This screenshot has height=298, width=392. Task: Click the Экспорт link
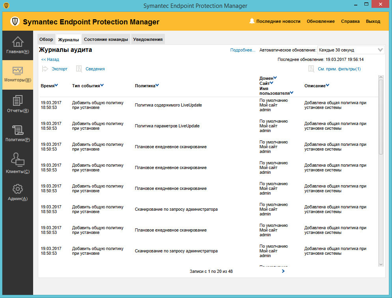pos(60,69)
